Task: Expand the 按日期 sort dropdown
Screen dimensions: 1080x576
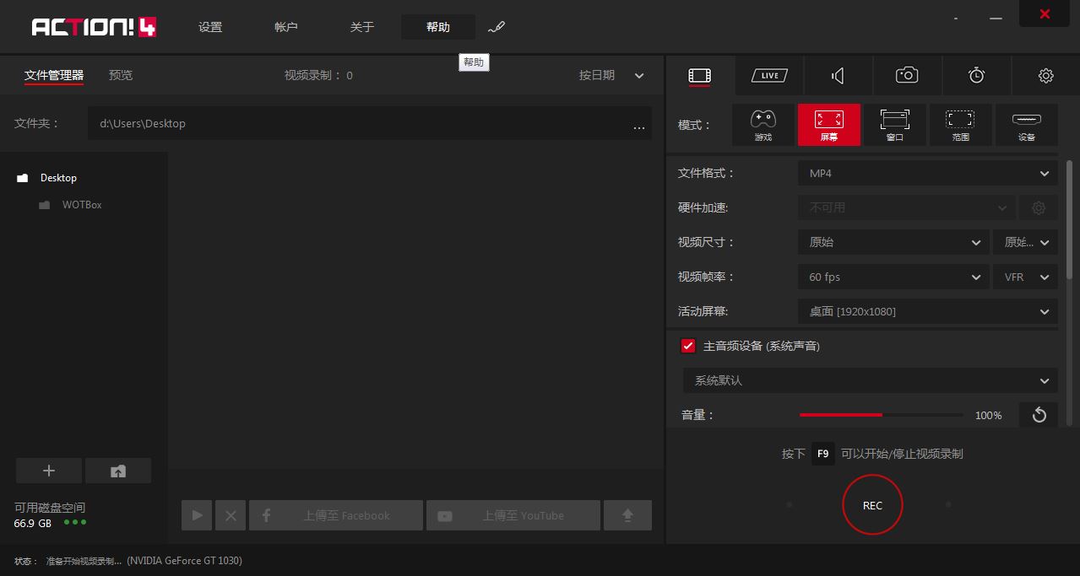Action: click(x=612, y=75)
